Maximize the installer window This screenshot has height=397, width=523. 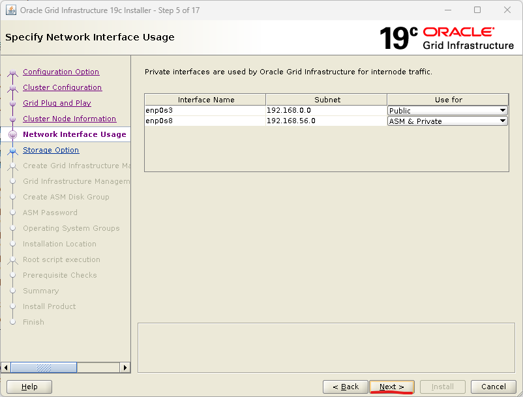point(477,10)
